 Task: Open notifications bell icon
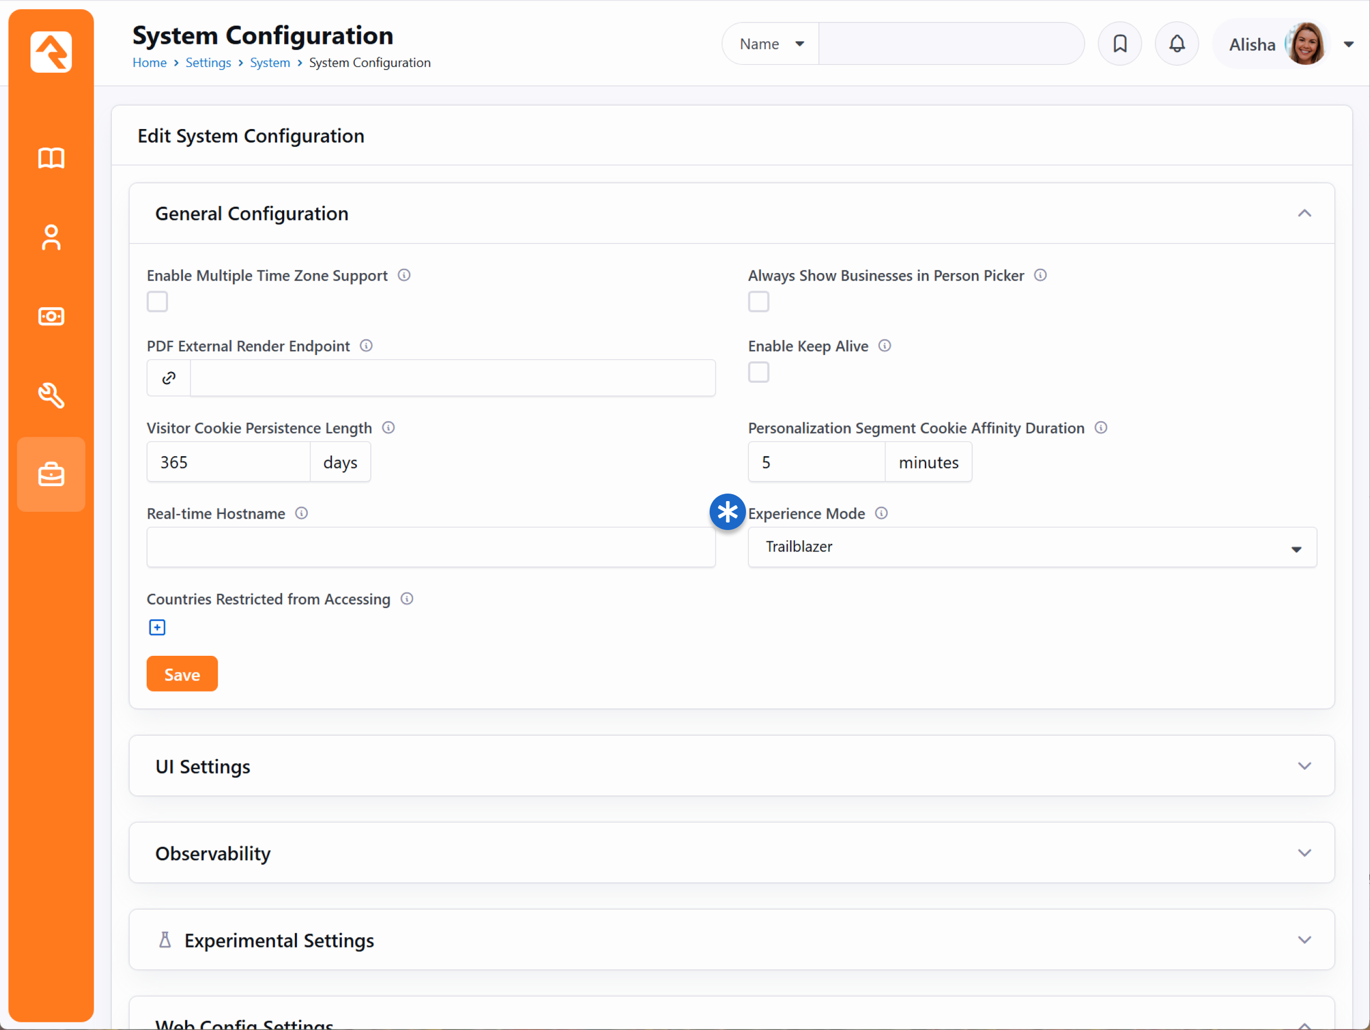(1176, 44)
